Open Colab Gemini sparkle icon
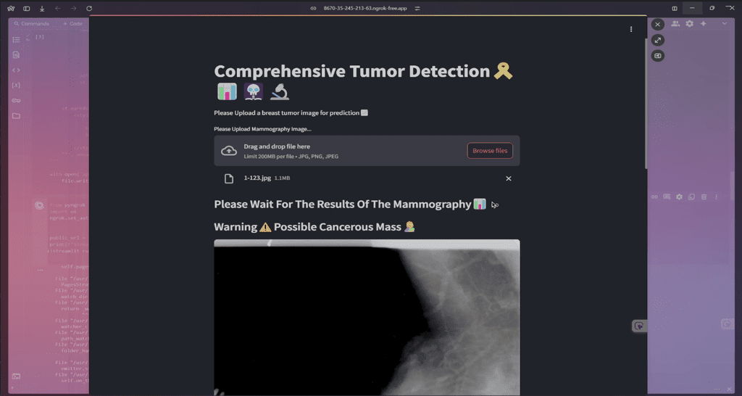The image size is (742, 396). click(704, 24)
